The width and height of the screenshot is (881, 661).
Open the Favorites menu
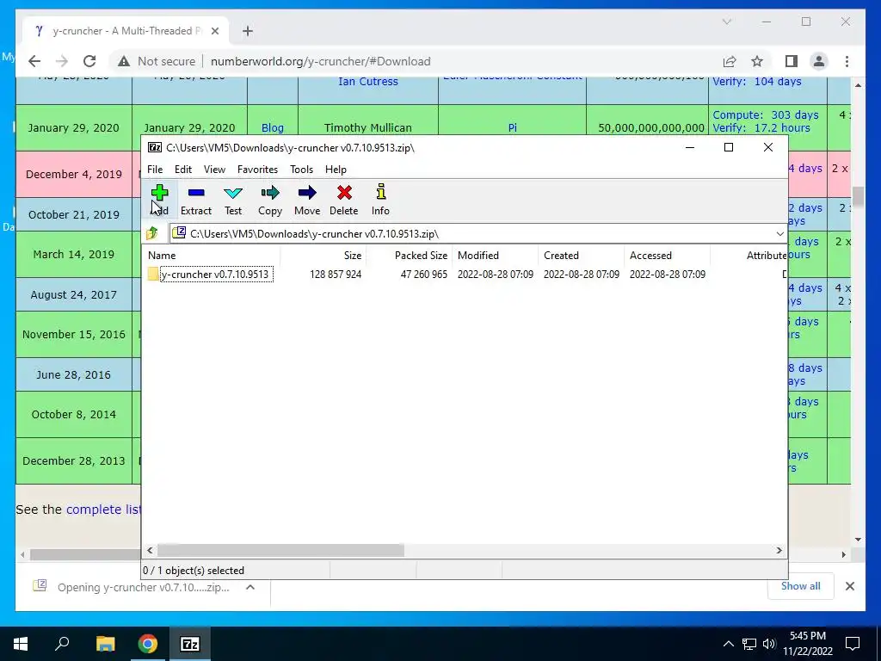pos(257,170)
